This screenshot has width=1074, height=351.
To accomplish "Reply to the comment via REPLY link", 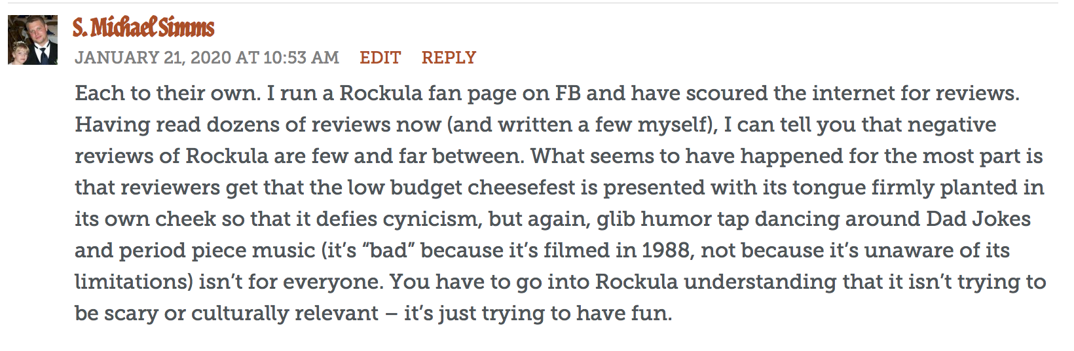I will pyautogui.click(x=449, y=58).
